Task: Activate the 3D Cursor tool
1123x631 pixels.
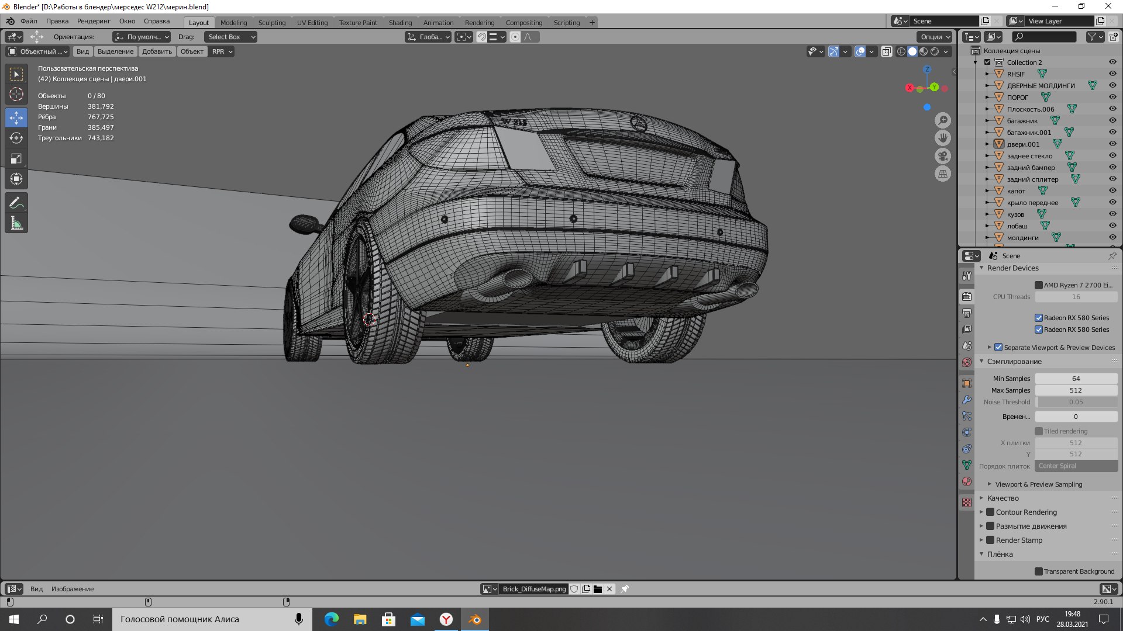Action: (16, 94)
